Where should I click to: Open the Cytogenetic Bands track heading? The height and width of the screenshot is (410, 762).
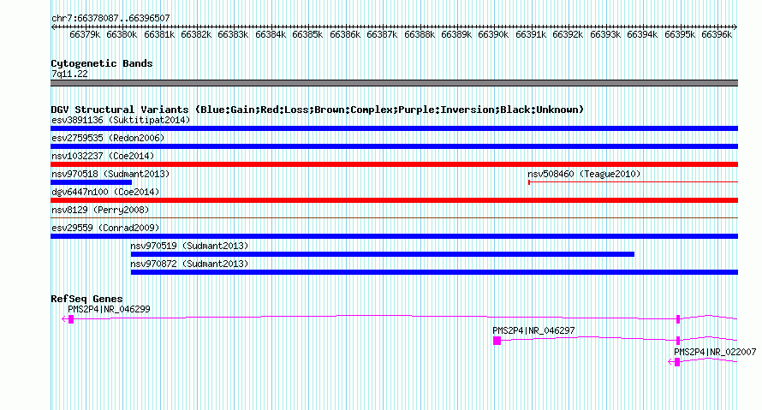coord(102,63)
